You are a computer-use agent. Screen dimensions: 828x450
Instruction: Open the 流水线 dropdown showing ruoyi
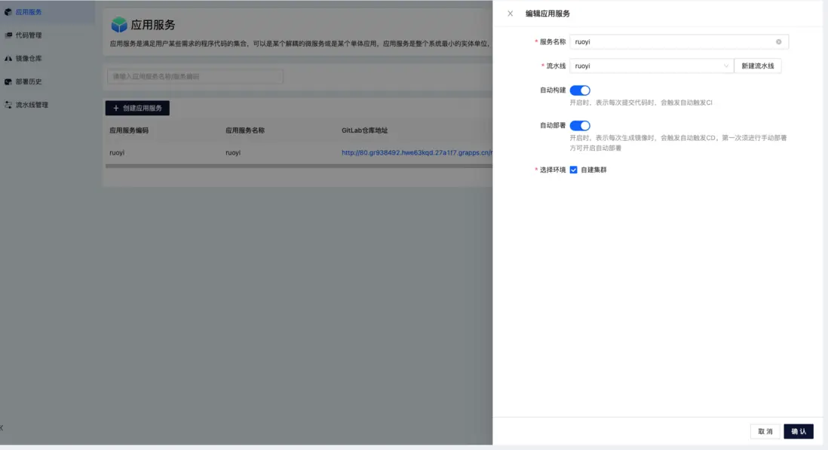point(651,66)
